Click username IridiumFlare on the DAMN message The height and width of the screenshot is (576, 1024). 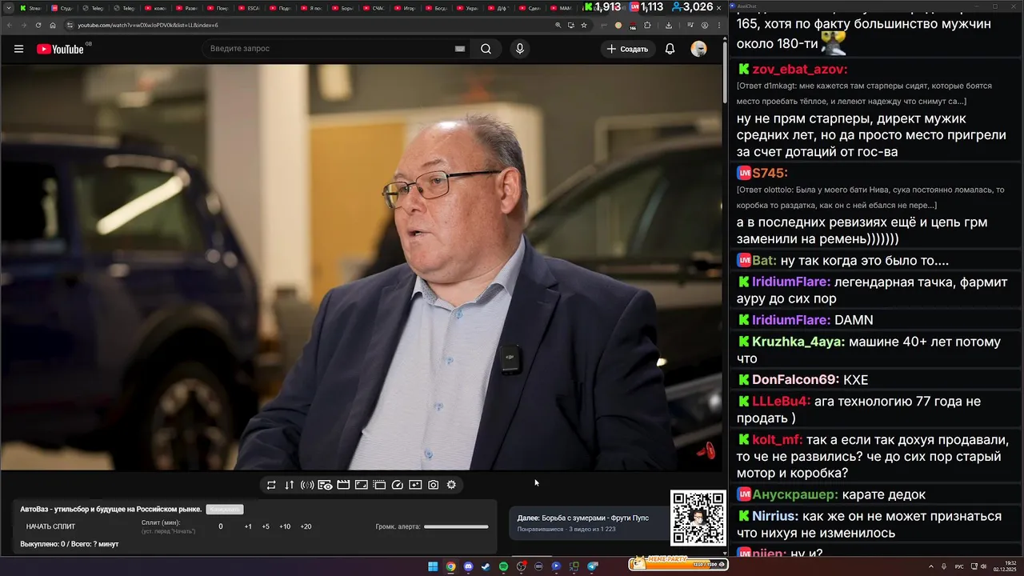tap(791, 320)
